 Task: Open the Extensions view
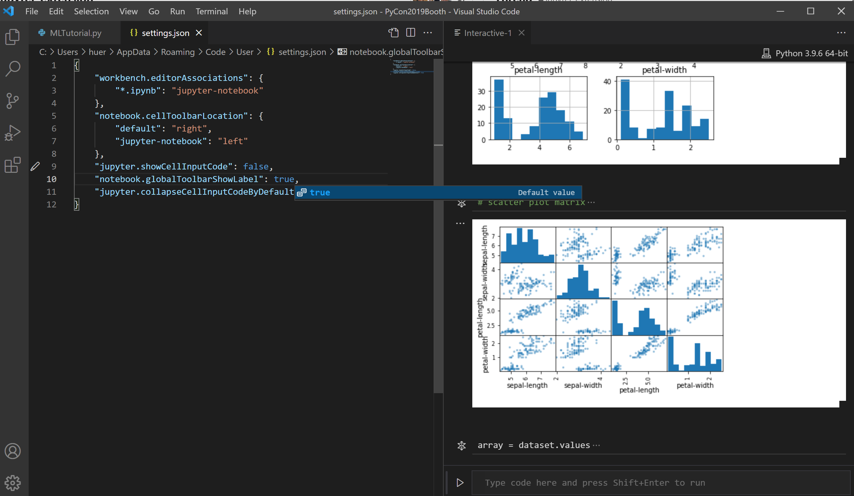pyautogui.click(x=13, y=165)
